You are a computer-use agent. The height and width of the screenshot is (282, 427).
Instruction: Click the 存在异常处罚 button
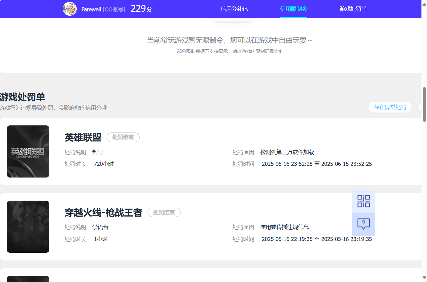[x=390, y=107]
